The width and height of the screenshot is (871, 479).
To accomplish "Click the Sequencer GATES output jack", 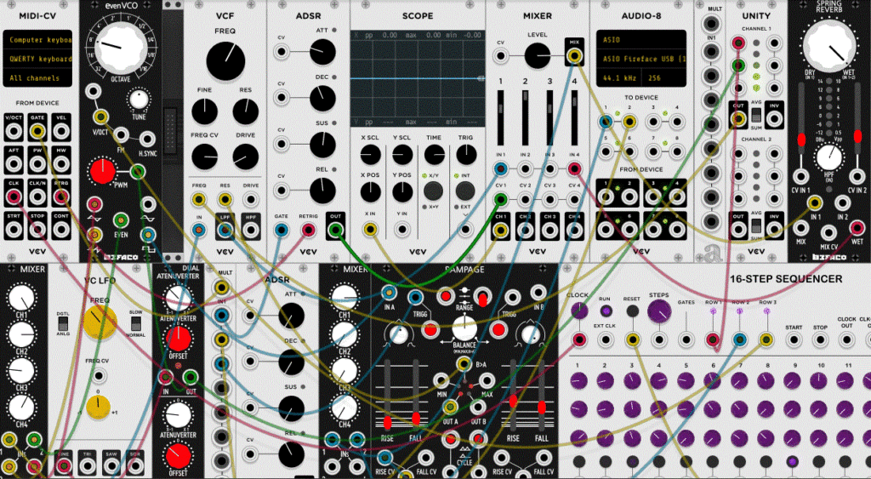I will [686, 339].
